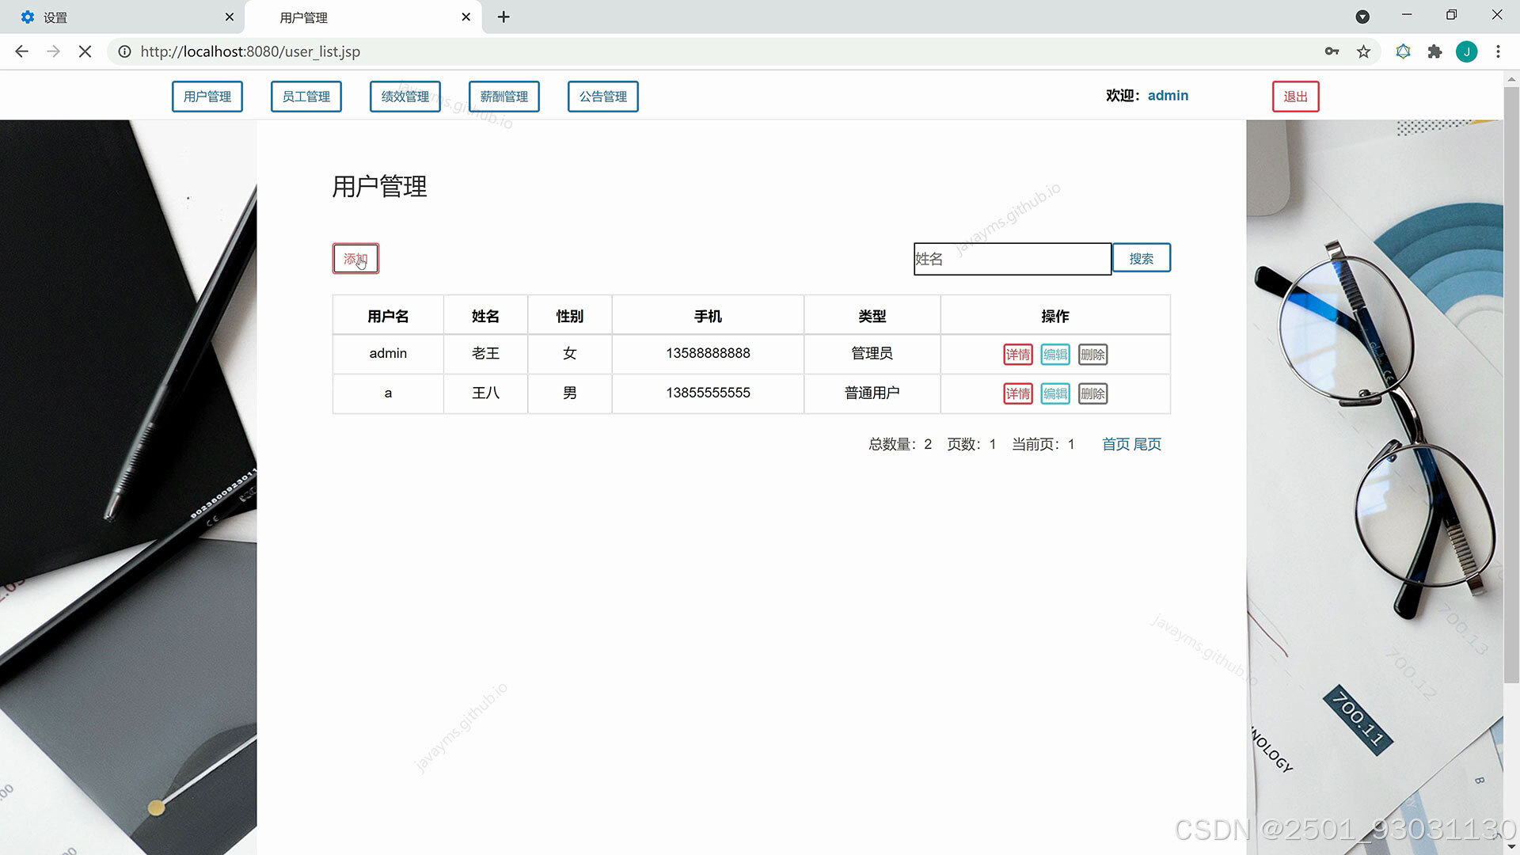Click the 总数量: 2 text
1520x855 pixels.
(x=900, y=444)
